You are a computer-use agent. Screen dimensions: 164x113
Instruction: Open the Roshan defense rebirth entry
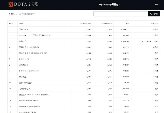[29, 101]
